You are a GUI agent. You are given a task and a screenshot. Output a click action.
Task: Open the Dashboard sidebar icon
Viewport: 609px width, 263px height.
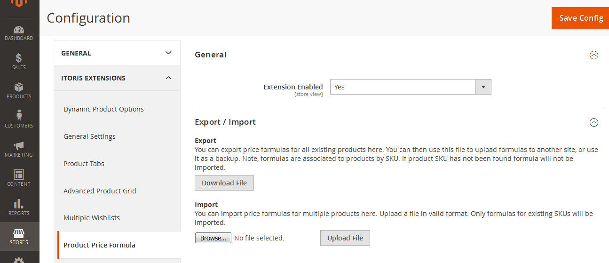(x=19, y=30)
